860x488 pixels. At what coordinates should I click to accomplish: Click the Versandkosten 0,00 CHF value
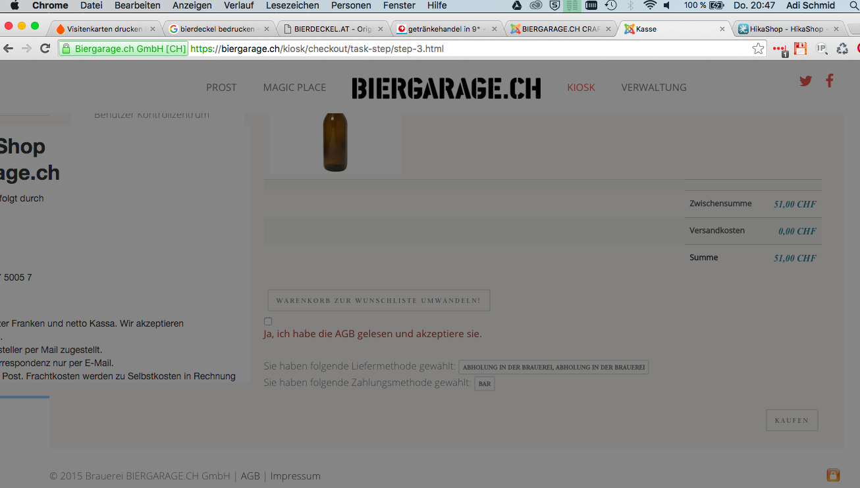click(797, 231)
